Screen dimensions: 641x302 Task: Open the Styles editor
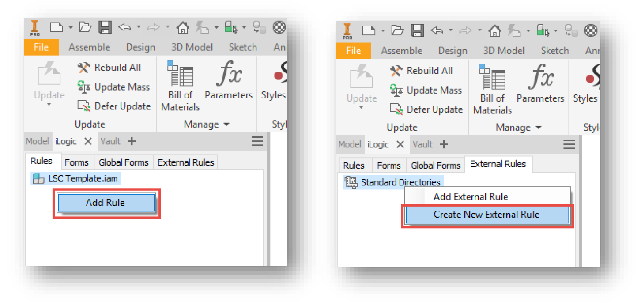(274, 84)
